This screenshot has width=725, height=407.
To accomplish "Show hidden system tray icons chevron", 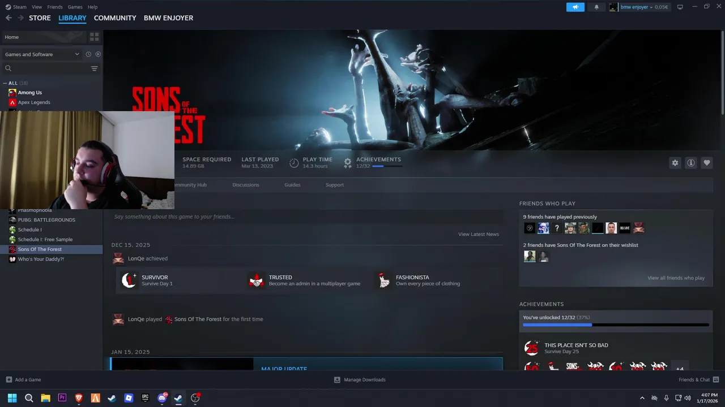I will click(x=642, y=398).
